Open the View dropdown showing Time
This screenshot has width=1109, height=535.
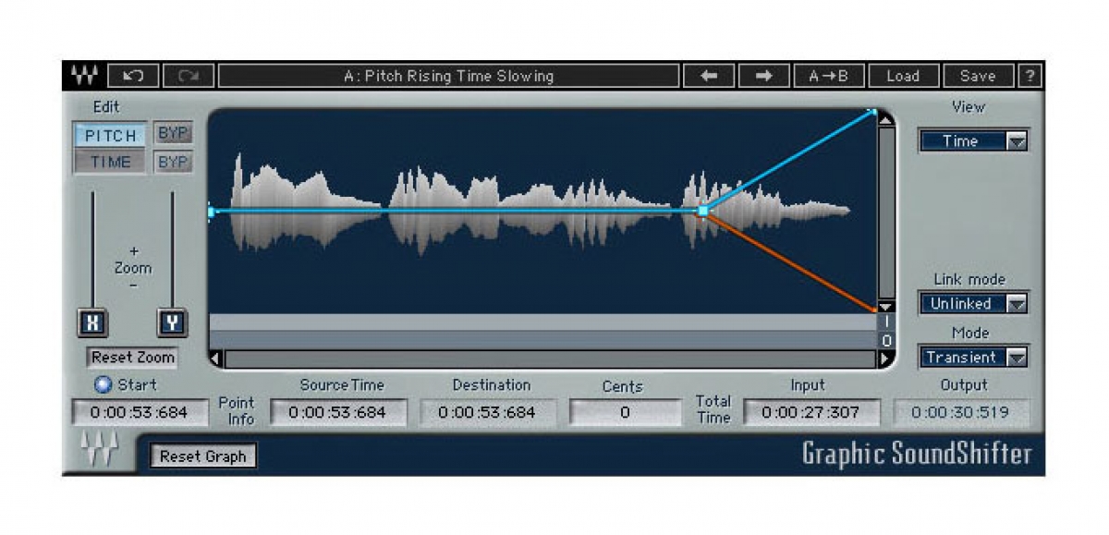point(973,141)
